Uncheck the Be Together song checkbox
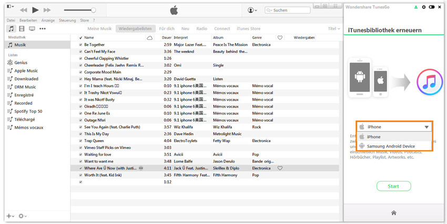Viewport: 447px width, 224px height. 80,45
